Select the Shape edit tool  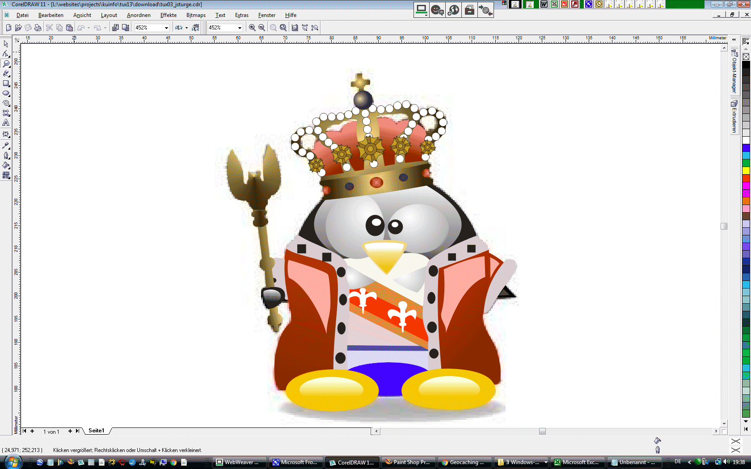click(x=6, y=54)
